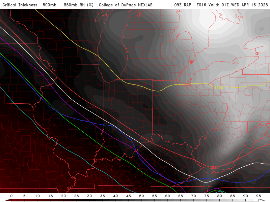Click the colorbar scale label "55"

click(155, 196)
